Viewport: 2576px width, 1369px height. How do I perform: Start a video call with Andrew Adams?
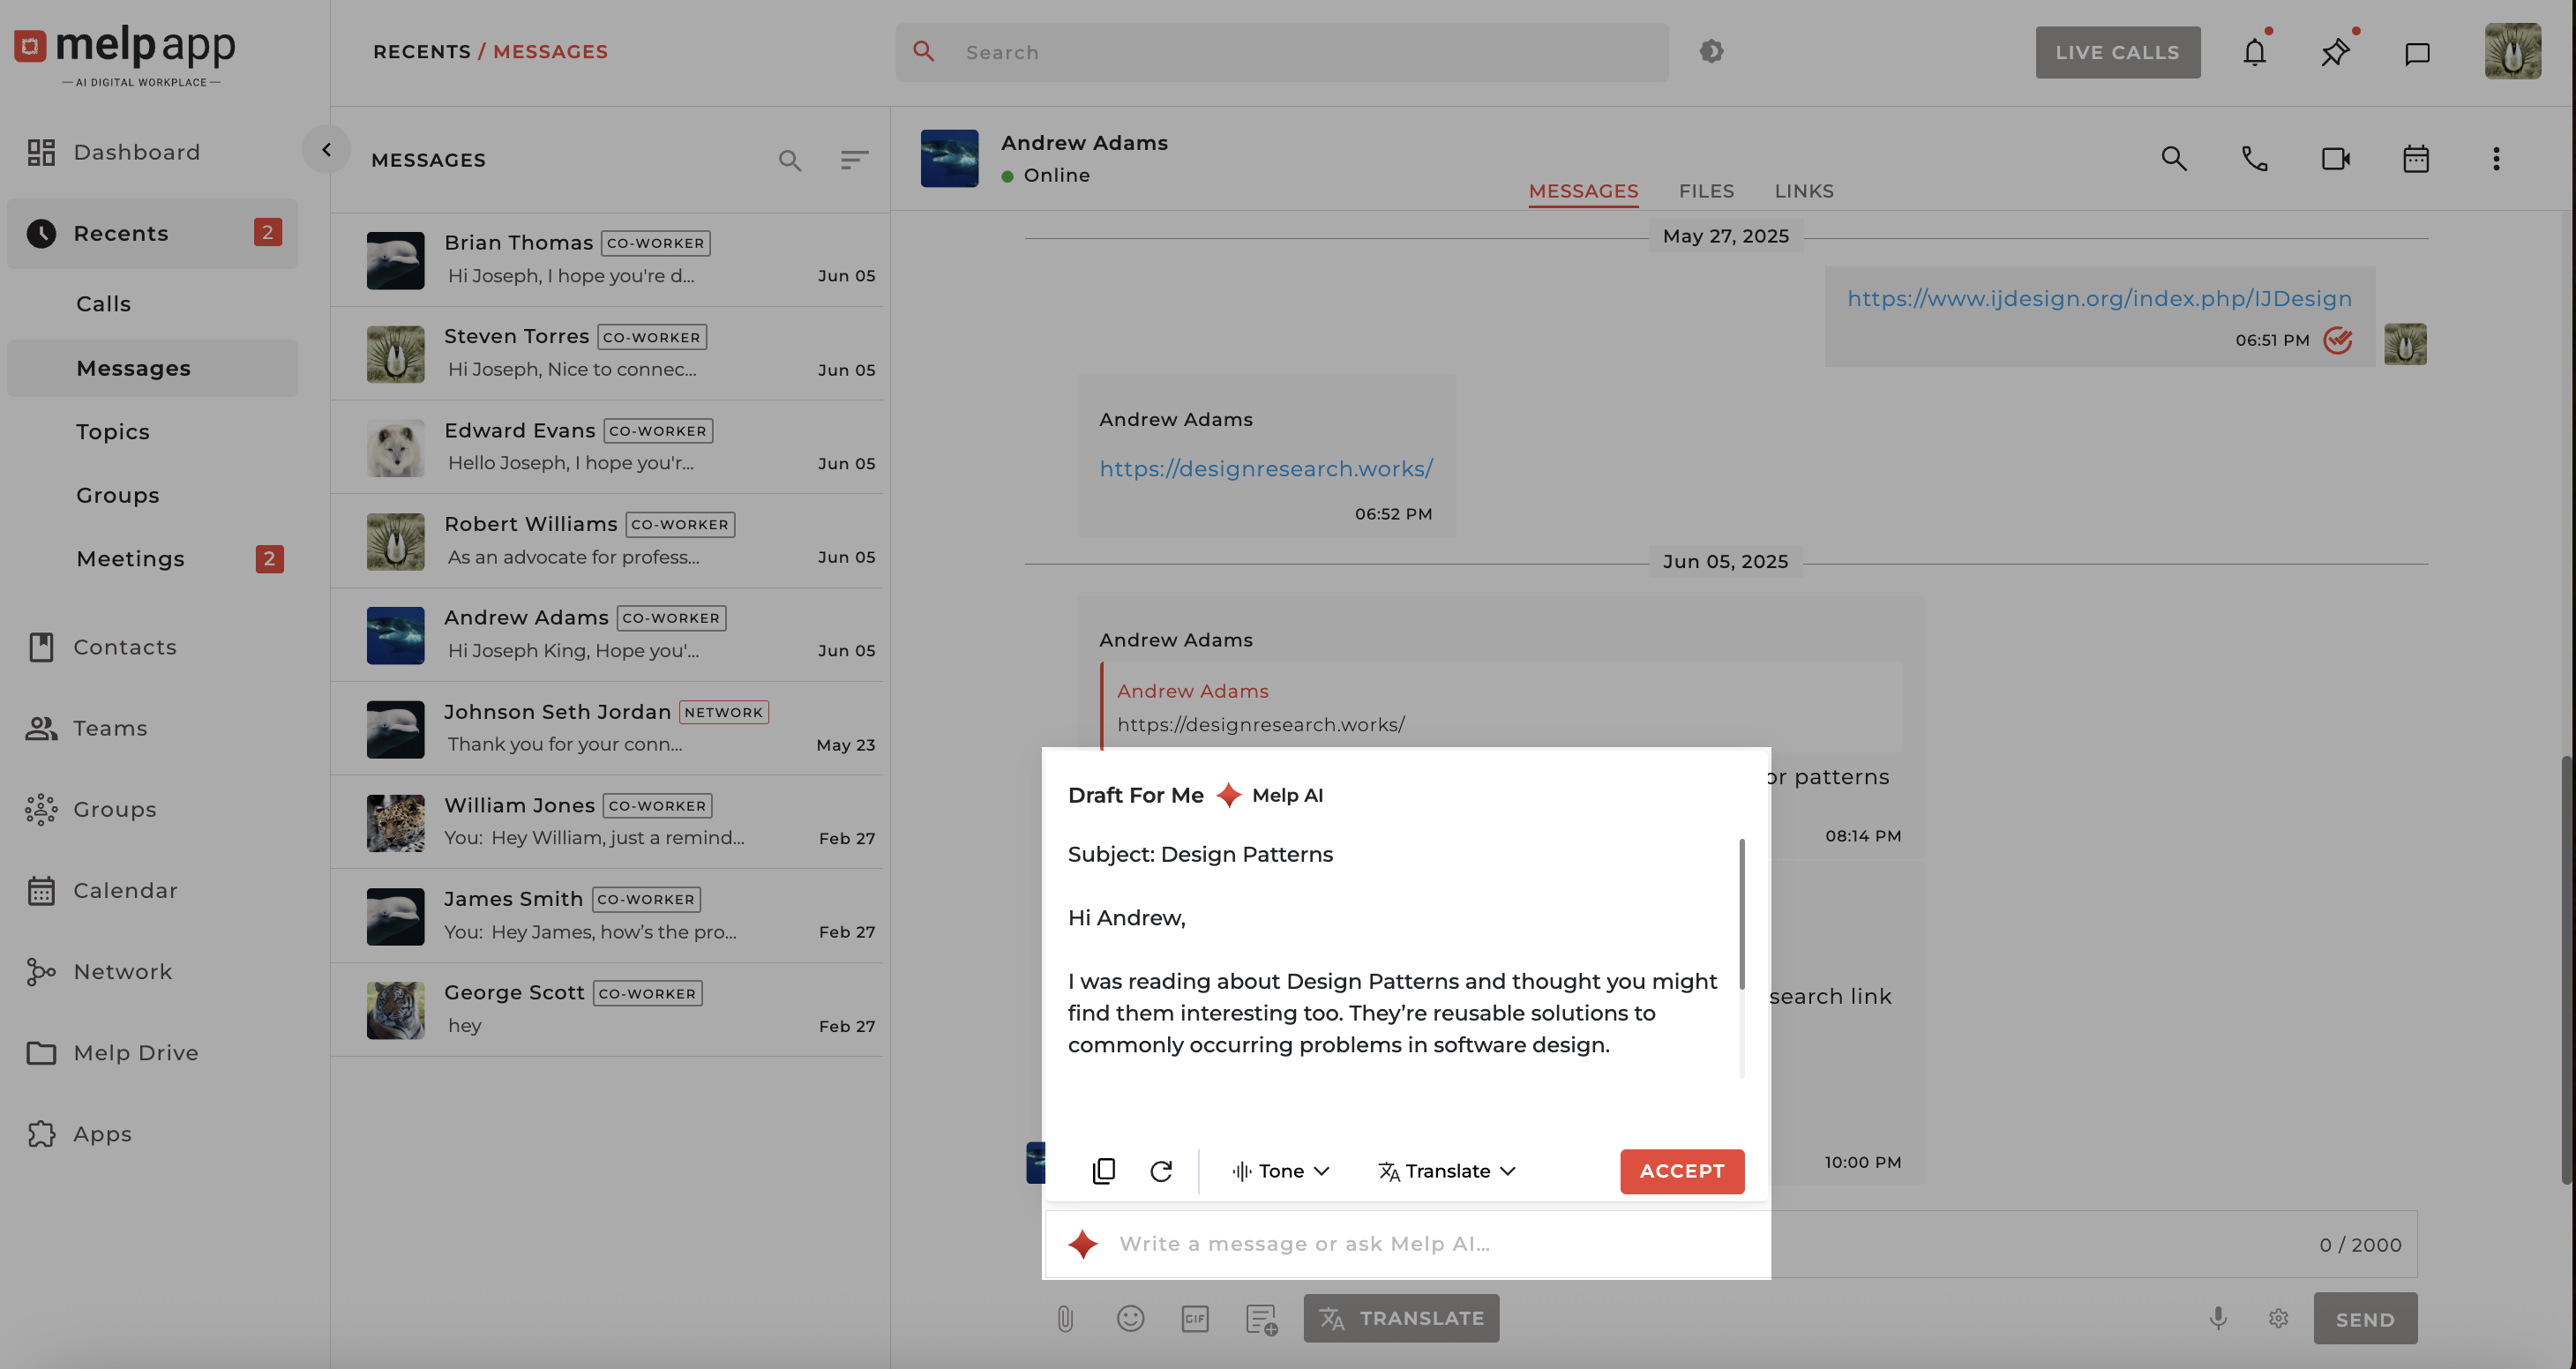2335,159
